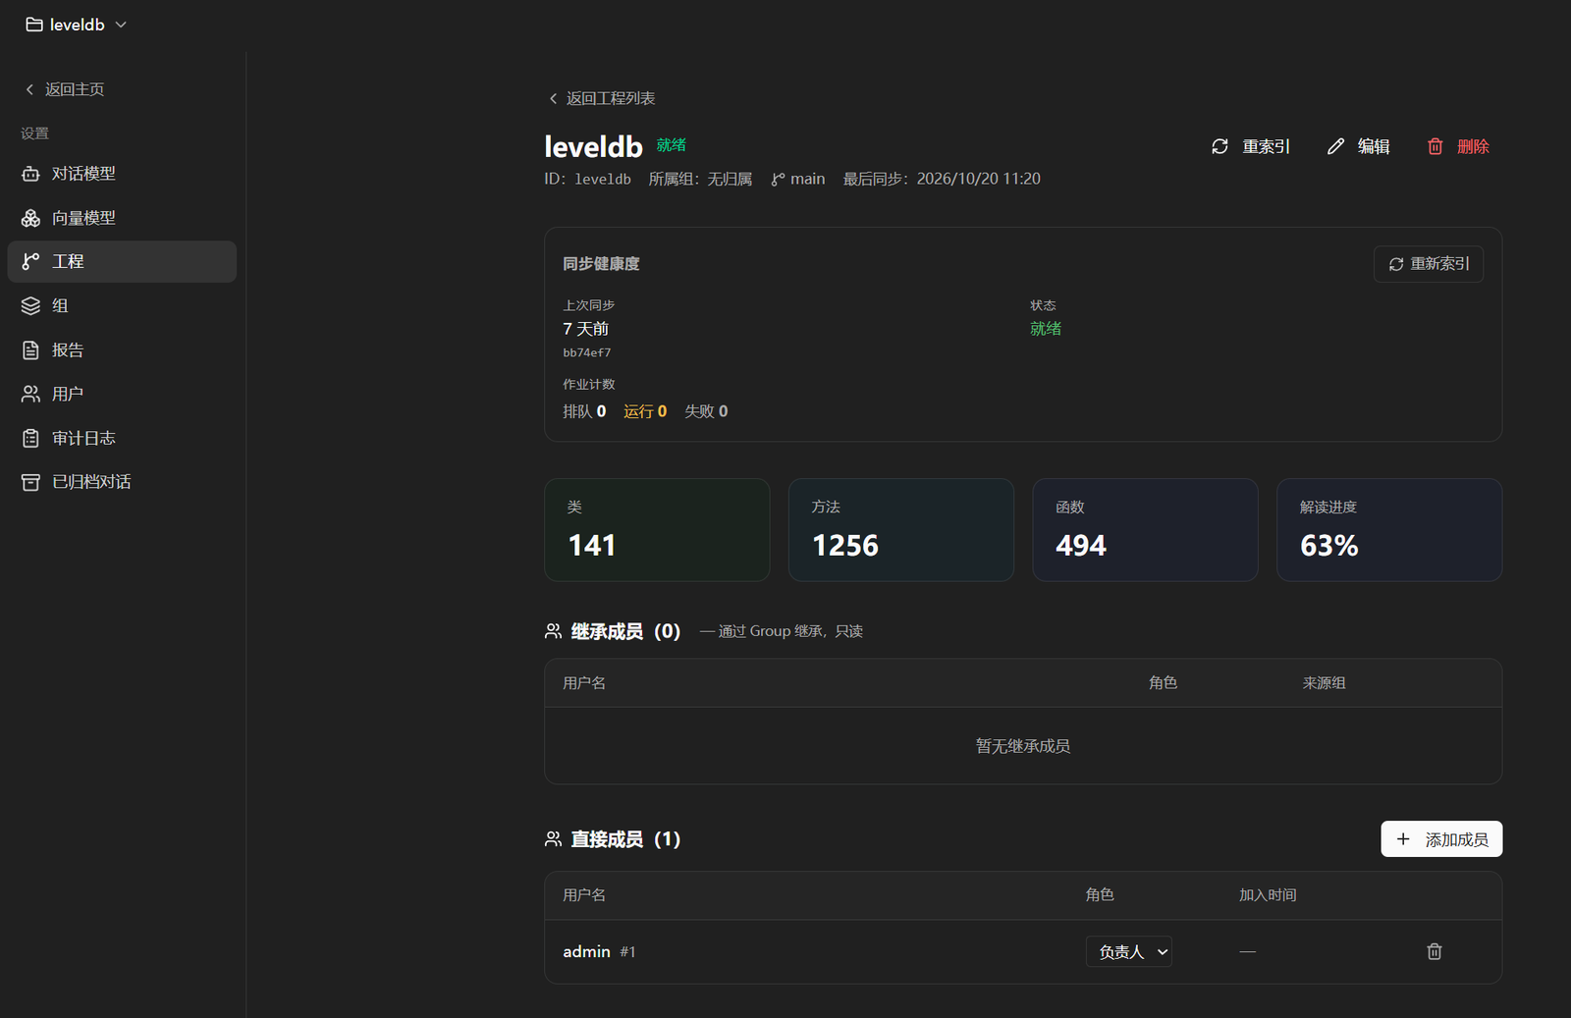1571x1018 pixels.
Task: Open 已归档对话 sidebar entry
Action: click(122, 482)
